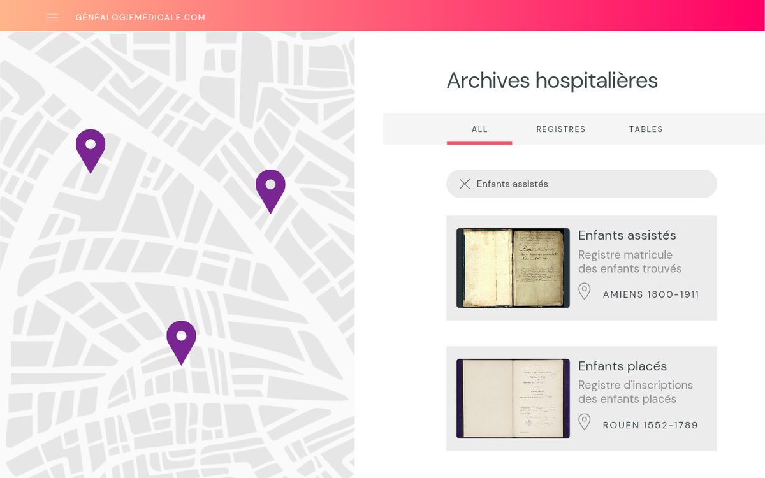
Task: Click the Archives hospitalières page heading
Action: (x=552, y=81)
